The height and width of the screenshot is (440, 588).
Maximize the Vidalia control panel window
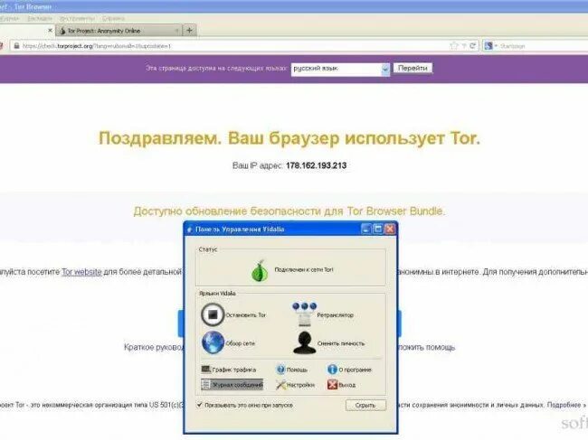378,229
